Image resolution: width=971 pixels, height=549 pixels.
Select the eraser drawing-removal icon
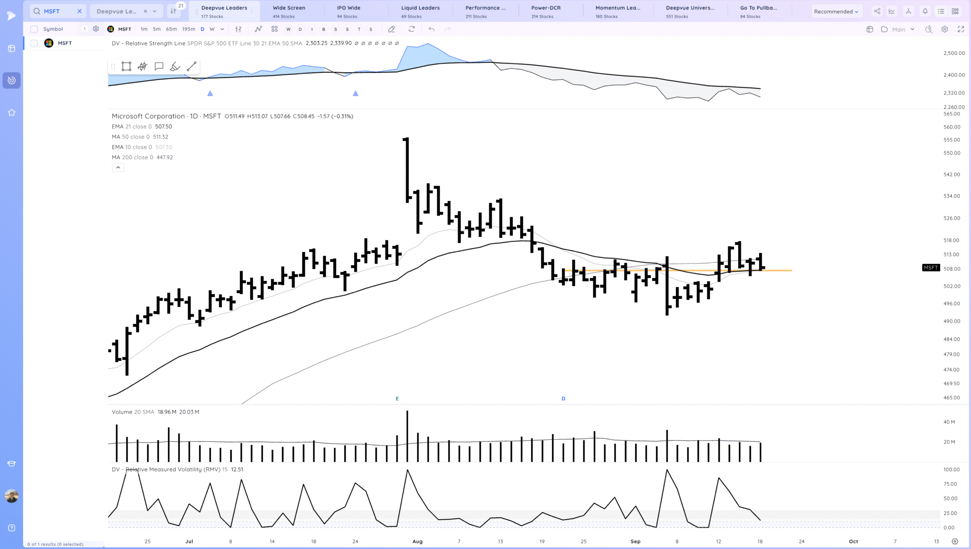tap(391, 29)
